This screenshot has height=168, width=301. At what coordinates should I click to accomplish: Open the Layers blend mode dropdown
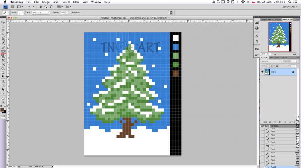coord(272,62)
